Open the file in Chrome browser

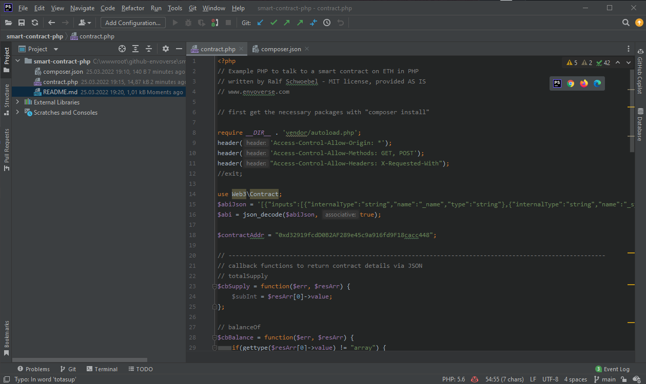[x=571, y=83]
